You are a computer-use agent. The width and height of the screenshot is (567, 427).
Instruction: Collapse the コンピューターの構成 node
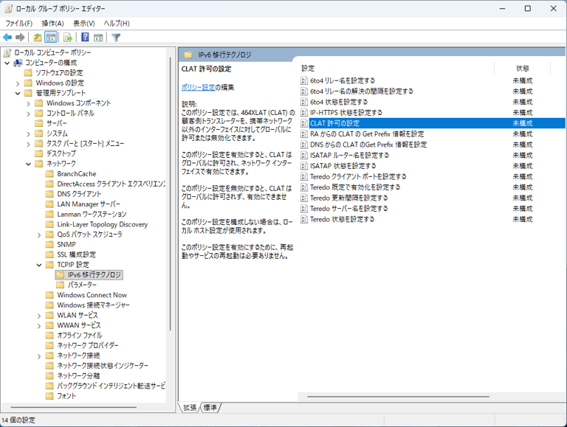(x=7, y=63)
